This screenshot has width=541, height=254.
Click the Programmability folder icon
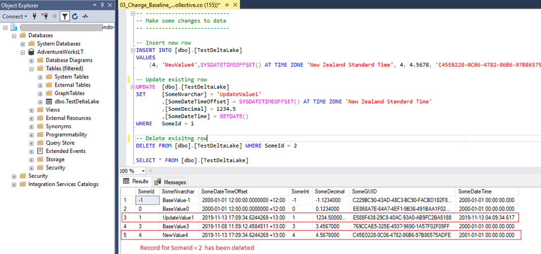point(40,135)
